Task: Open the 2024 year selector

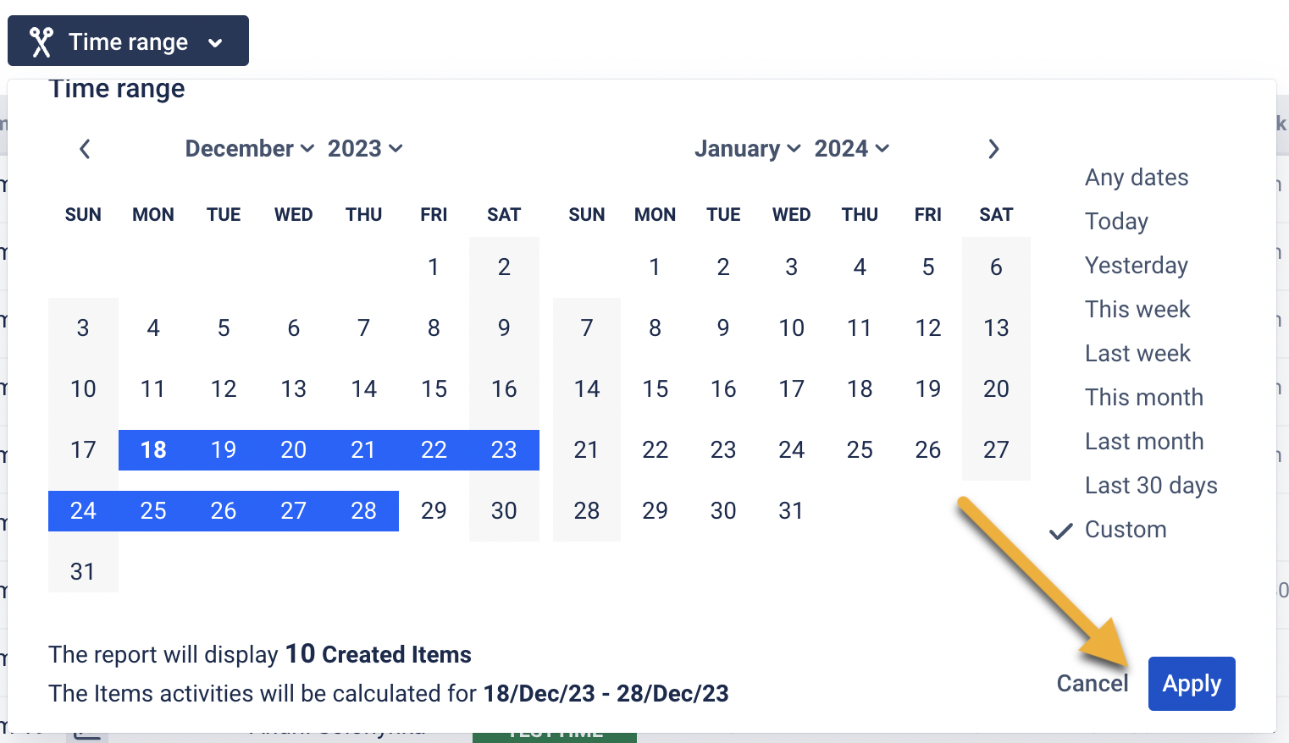Action: coord(851,149)
